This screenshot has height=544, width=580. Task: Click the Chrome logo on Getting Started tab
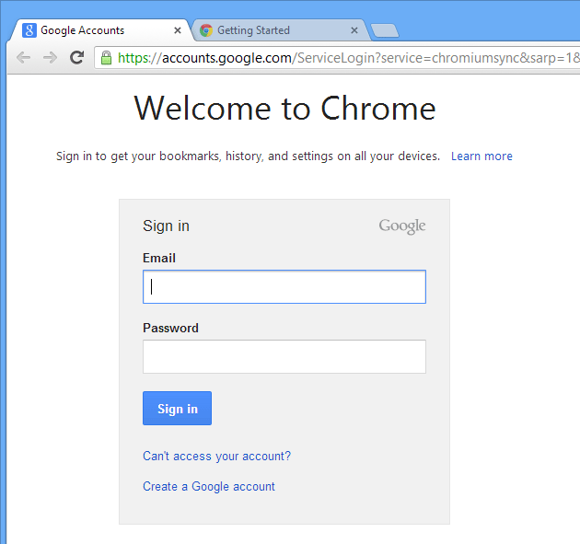[206, 30]
